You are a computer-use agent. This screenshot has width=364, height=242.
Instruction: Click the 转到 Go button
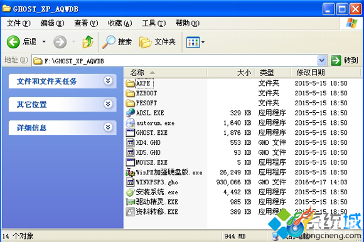point(345,60)
